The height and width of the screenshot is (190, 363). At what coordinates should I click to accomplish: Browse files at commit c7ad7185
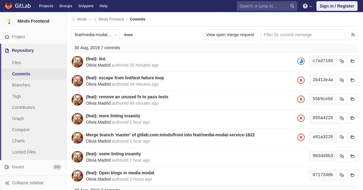pyautogui.click(x=352, y=61)
